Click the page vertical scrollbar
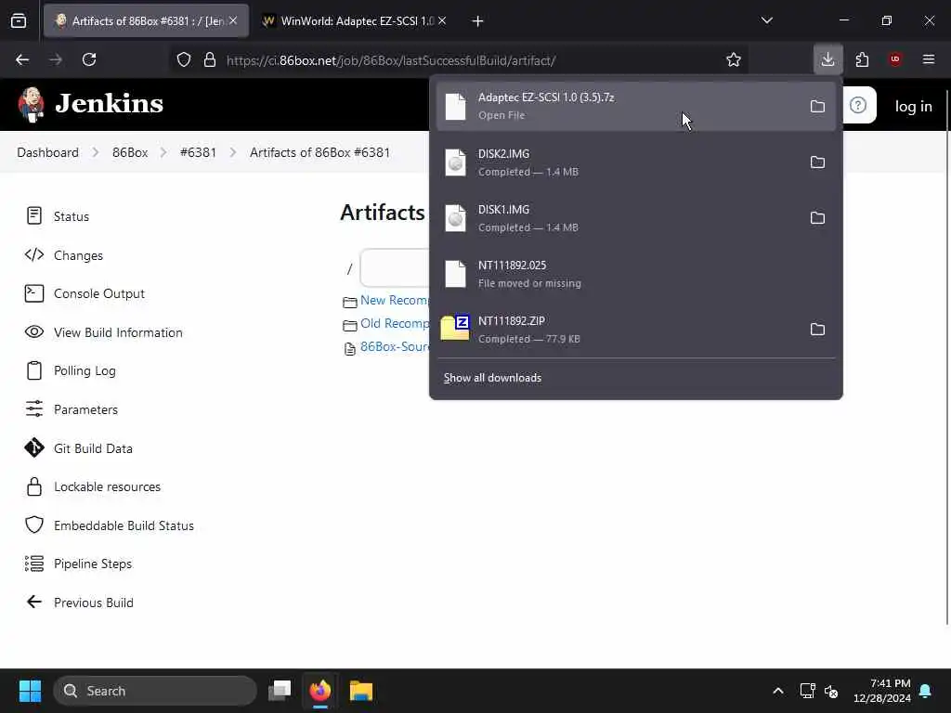Viewport: 951px width, 713px height. click(946, 357)
